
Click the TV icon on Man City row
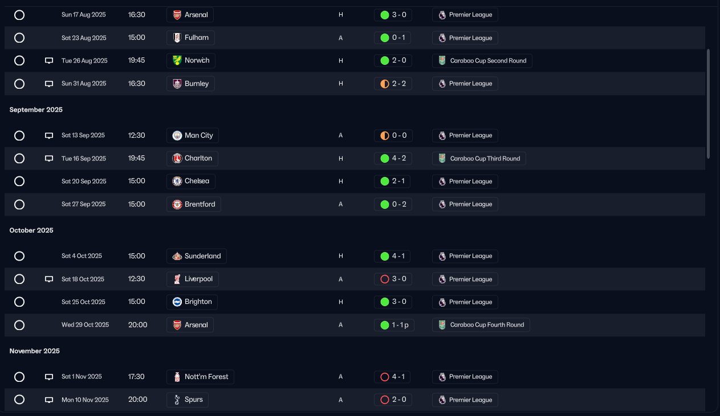49,135
